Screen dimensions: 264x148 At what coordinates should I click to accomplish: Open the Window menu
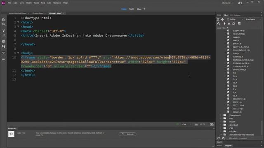[x=57, y=3]
